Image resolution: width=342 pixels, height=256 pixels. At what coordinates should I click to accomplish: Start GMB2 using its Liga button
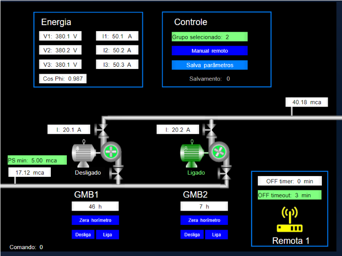pyautogui.click(x=216, y=235)
